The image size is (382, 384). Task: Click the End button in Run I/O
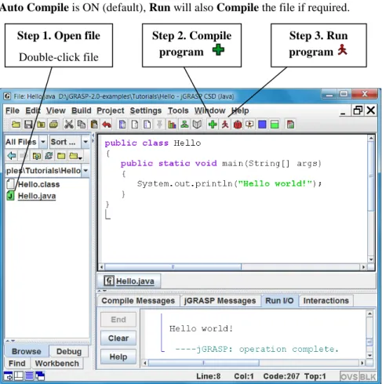pos(118,320)
